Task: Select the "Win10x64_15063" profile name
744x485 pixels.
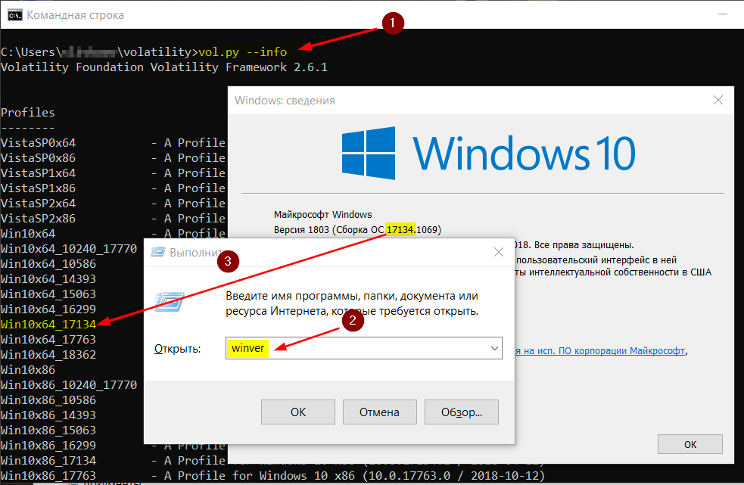Action: [48, 294]
